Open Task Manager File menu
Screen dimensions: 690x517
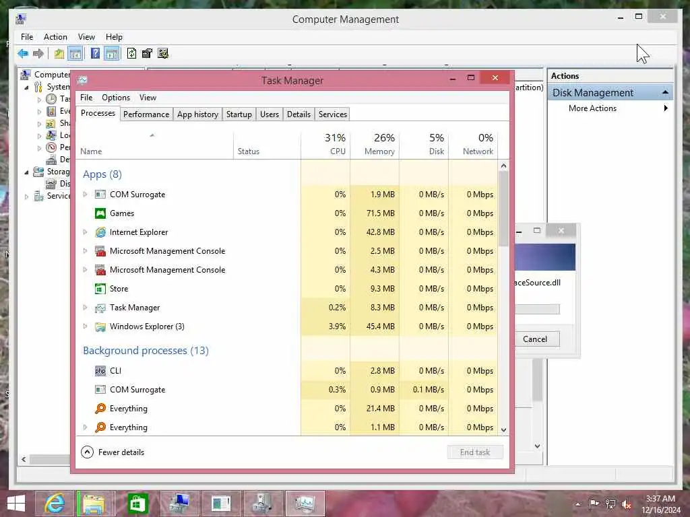coord(86,98)
